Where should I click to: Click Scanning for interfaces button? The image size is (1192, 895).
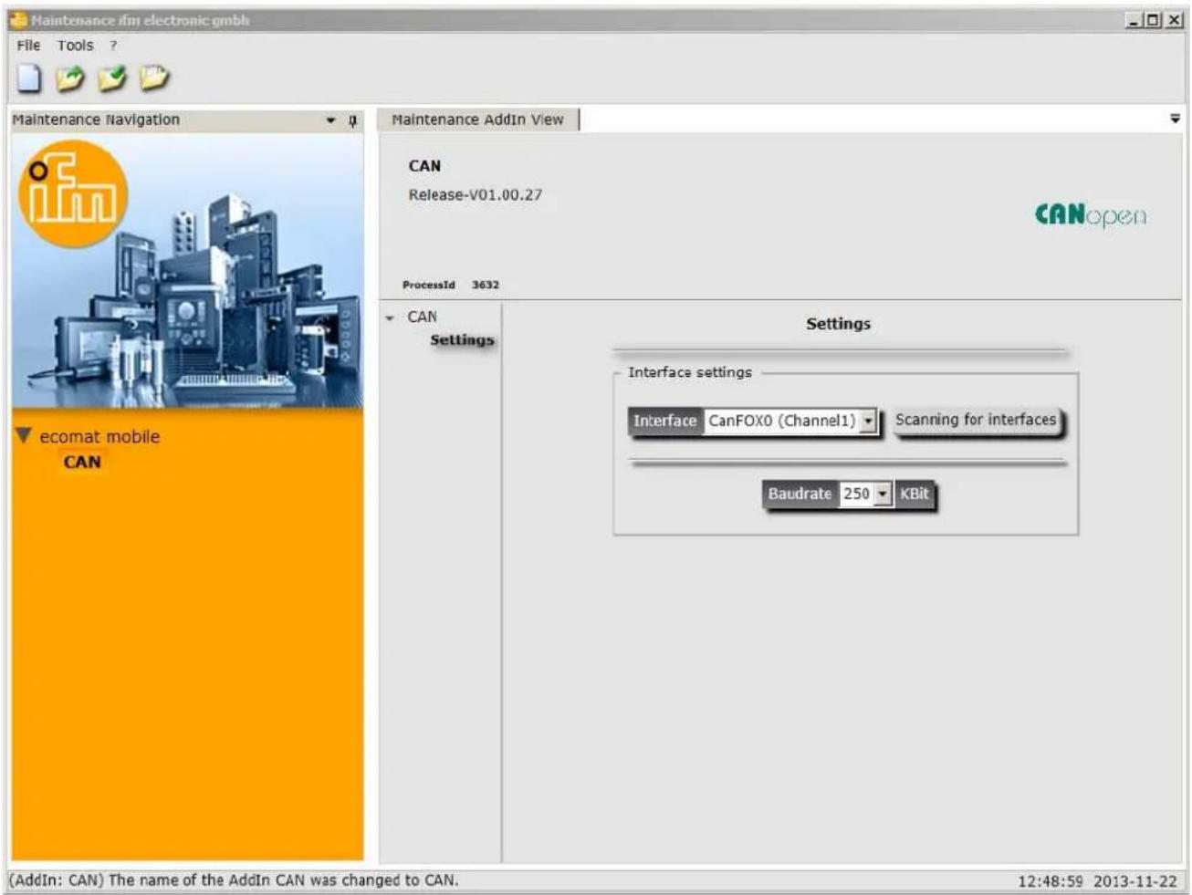[x=976, y=420]
